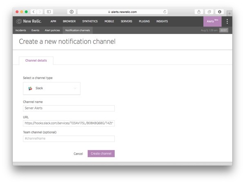Close window with red button
Viewport: 245px width, 184px height.
[17, 12]
